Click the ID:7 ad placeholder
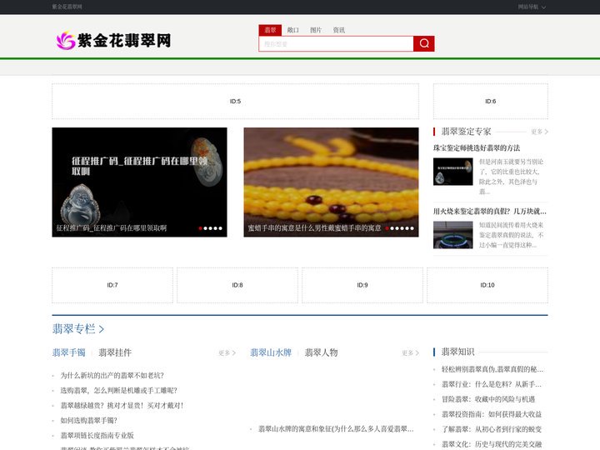 click(112, 285)
